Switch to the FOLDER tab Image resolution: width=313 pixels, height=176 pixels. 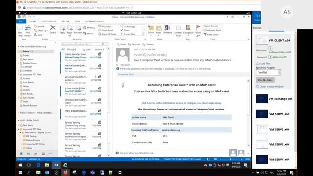pos(66,22)
